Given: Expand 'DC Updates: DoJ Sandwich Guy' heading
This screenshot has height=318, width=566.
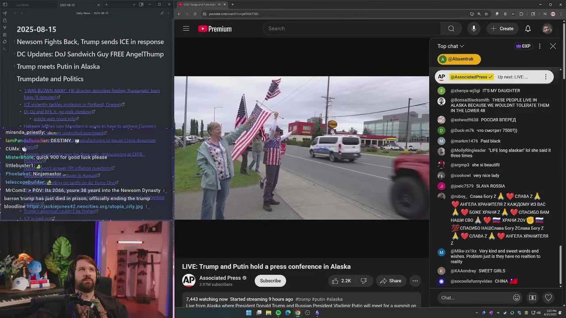Looking at the screenshot, I should 15,54.
